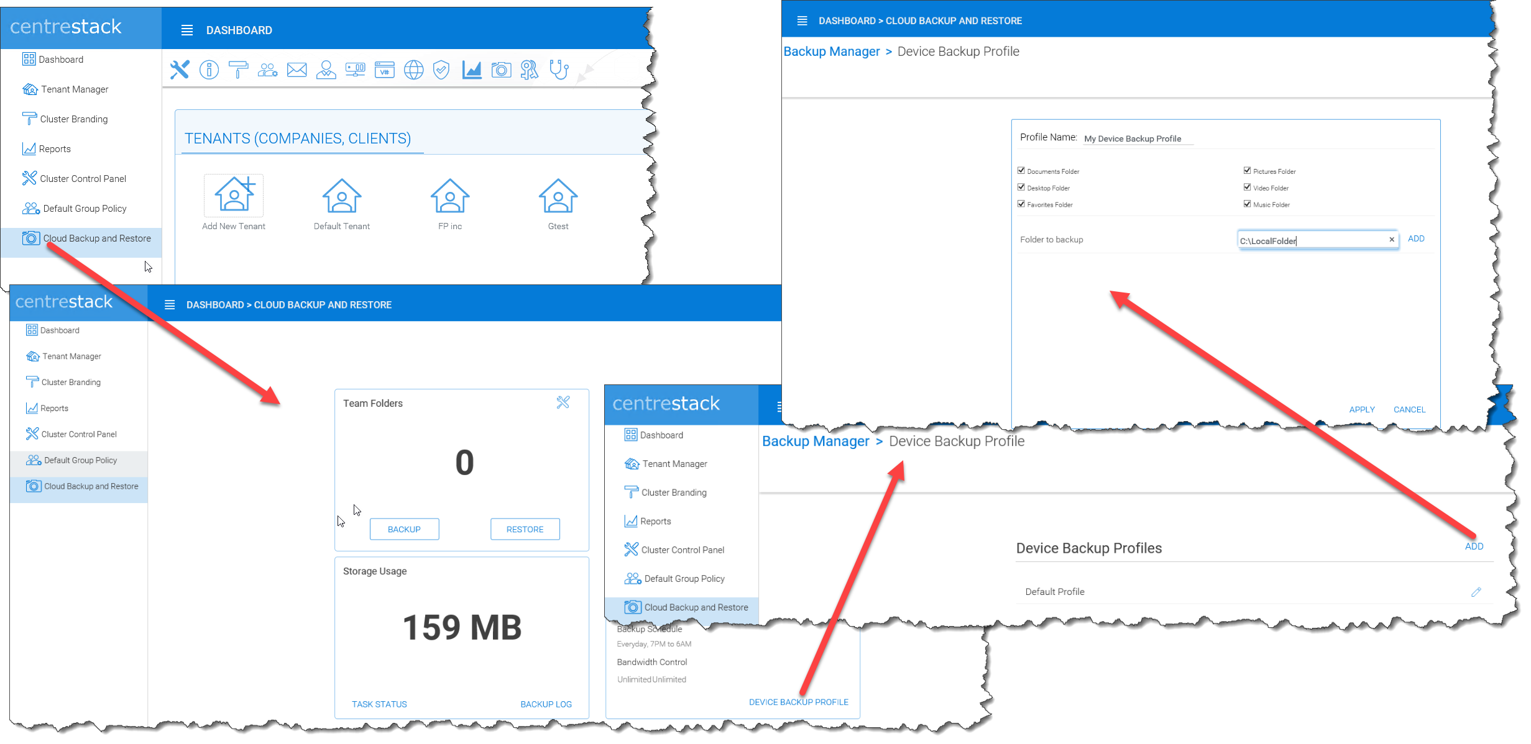The image size is (1531, 744).
Task: Click the BACKUP button on Team Folders card
Action: [x=404, y=529]
